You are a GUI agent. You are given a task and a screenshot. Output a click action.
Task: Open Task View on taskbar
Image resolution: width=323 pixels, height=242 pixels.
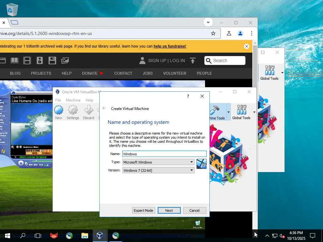coord(38,236)
